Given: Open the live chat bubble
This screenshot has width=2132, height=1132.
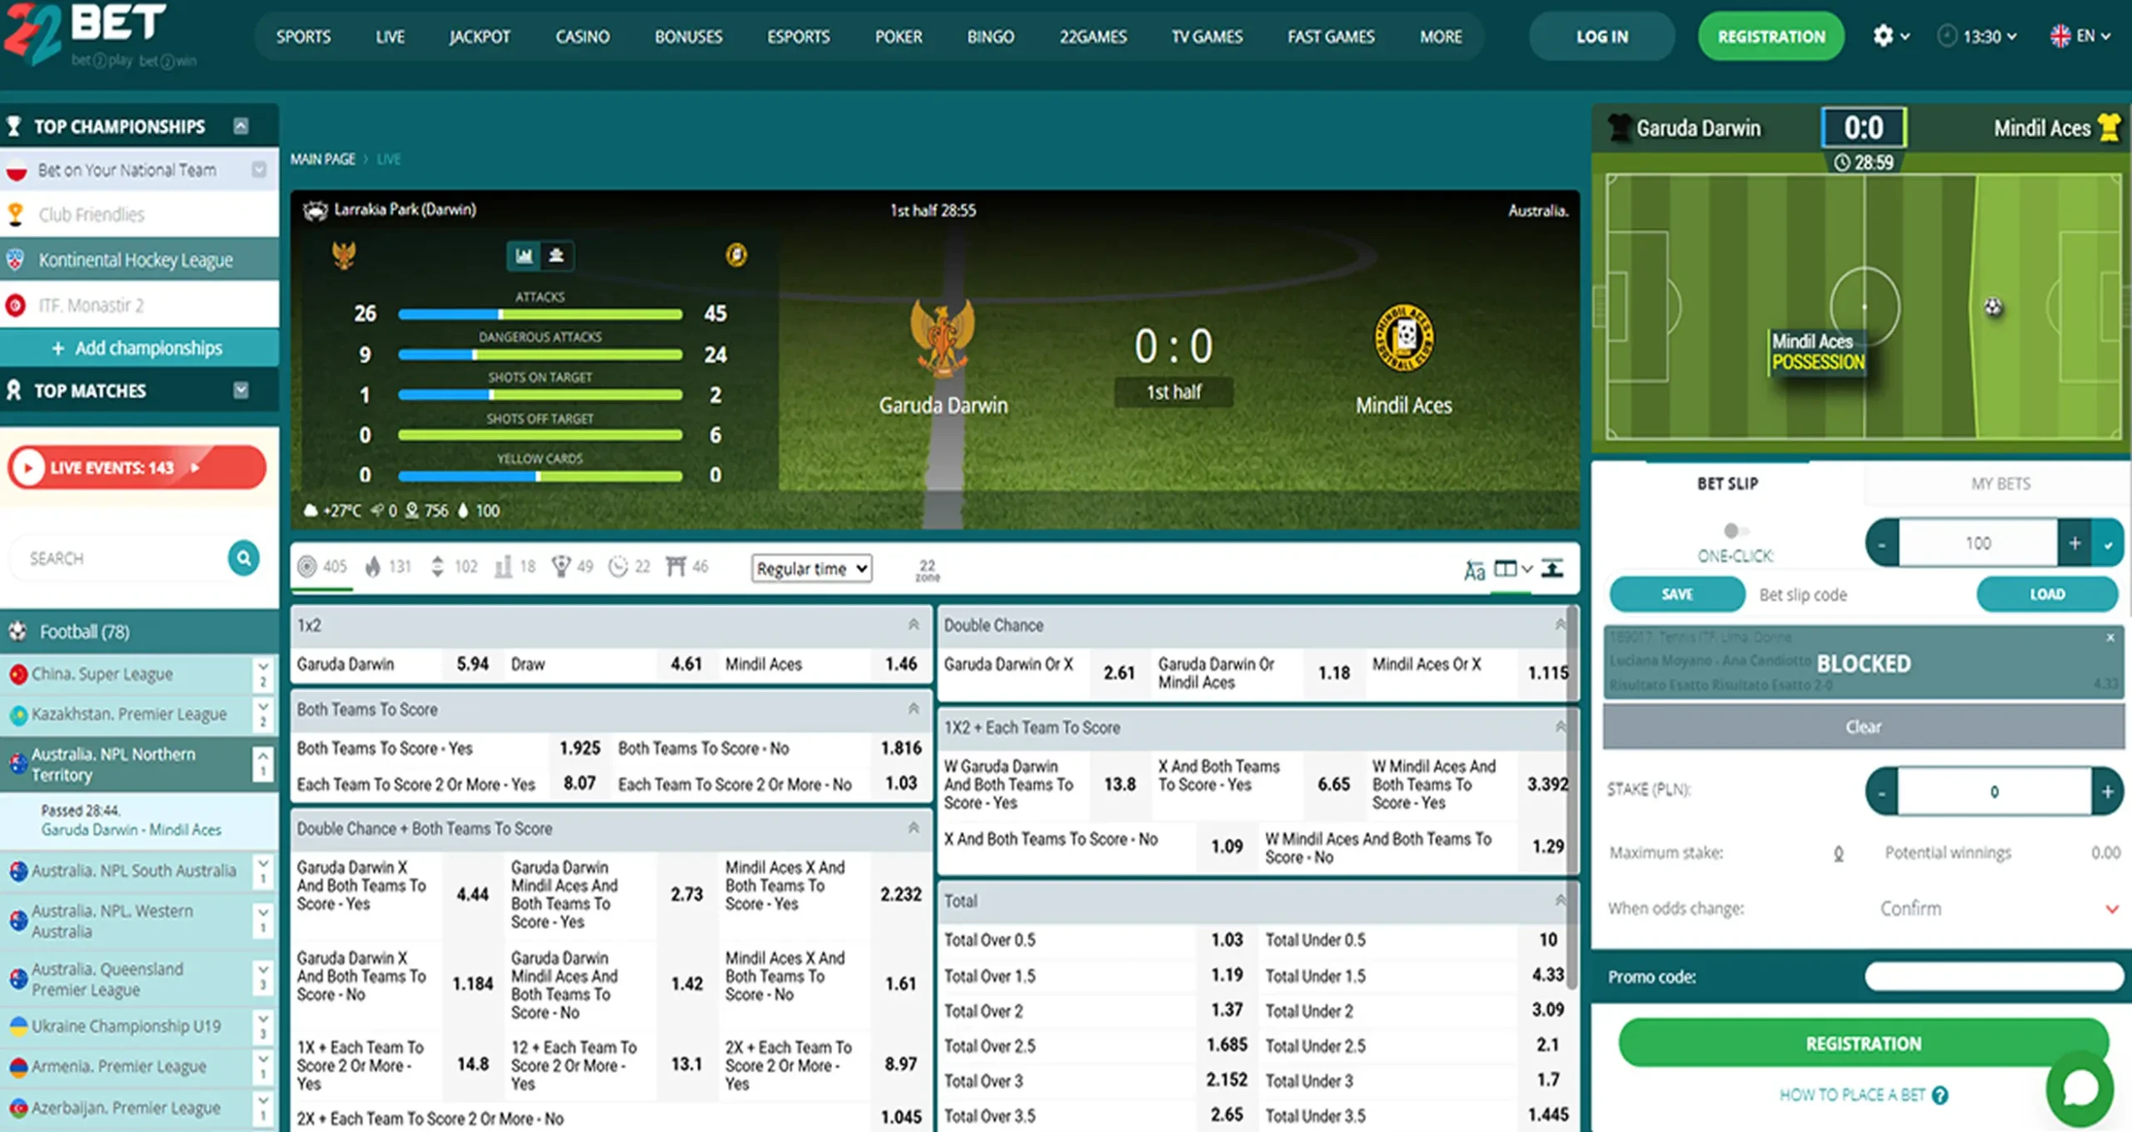Looking at the screenshot, I should click(2080, 1088).
